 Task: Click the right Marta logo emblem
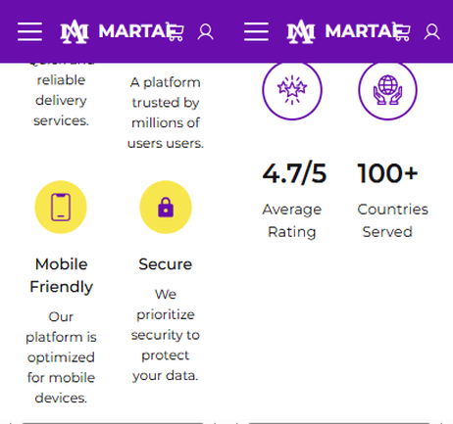301,31
